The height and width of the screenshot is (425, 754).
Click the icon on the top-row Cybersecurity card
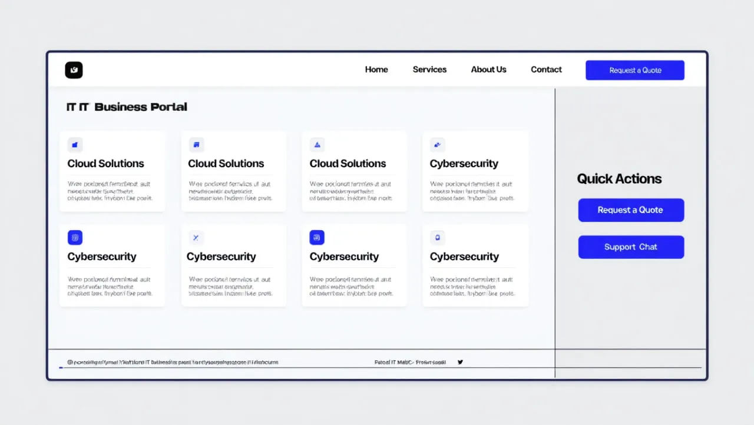click(437, 145)
